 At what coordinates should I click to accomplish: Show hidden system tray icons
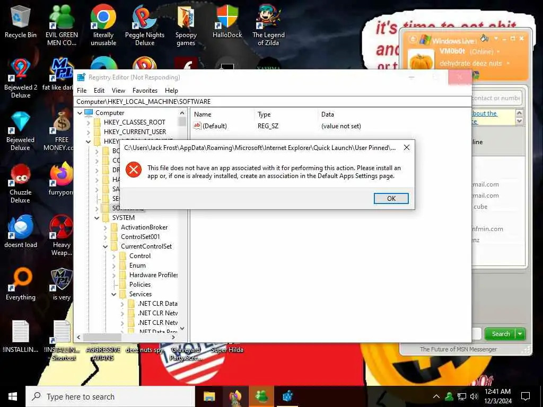[436, 396]
